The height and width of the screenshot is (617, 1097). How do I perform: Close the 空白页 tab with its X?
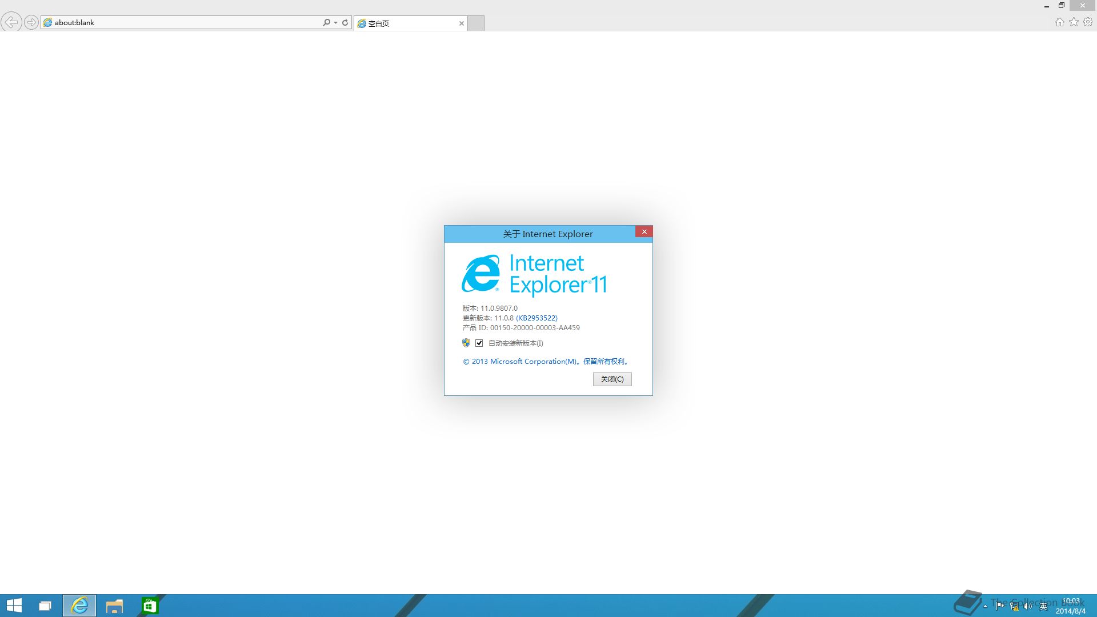462,23
